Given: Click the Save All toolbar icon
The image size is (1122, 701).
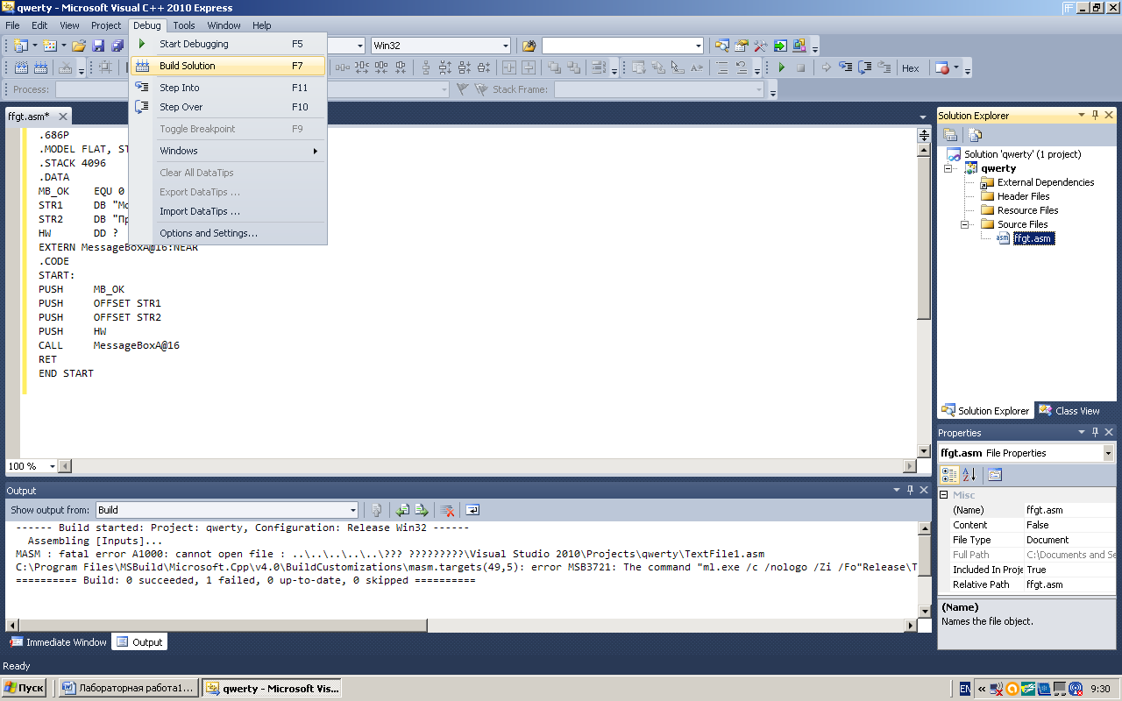Looking at the screenshot, I should 117,46.
